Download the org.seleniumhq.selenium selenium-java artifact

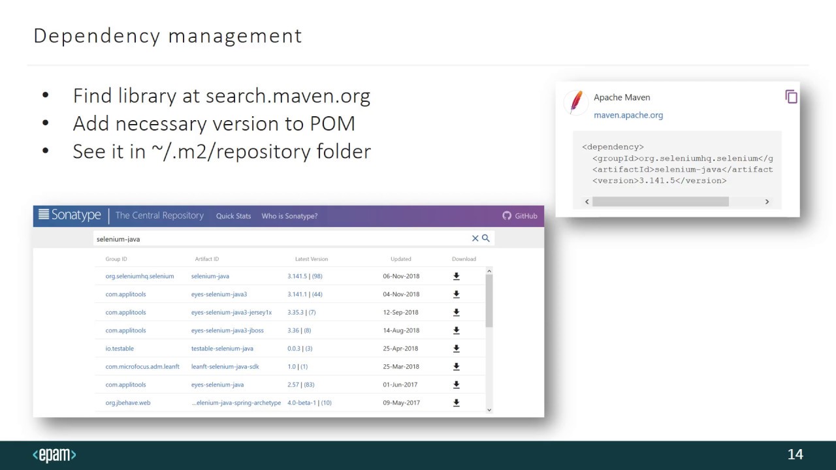point(456,276)
